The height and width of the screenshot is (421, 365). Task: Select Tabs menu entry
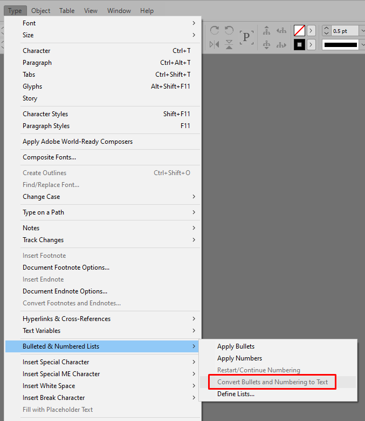pyautogui.click(x=103, y=75)
